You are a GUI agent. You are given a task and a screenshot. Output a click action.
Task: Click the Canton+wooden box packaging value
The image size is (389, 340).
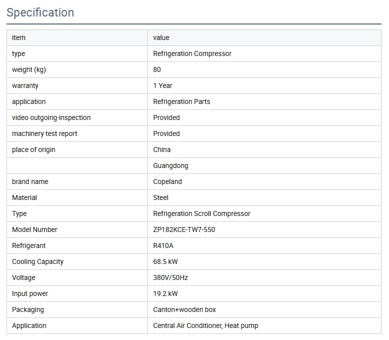click(184, 309)
